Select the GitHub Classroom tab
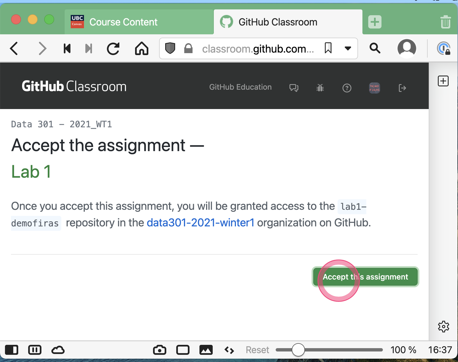Screen dimensions: 458x362 (x=288, y=22)
